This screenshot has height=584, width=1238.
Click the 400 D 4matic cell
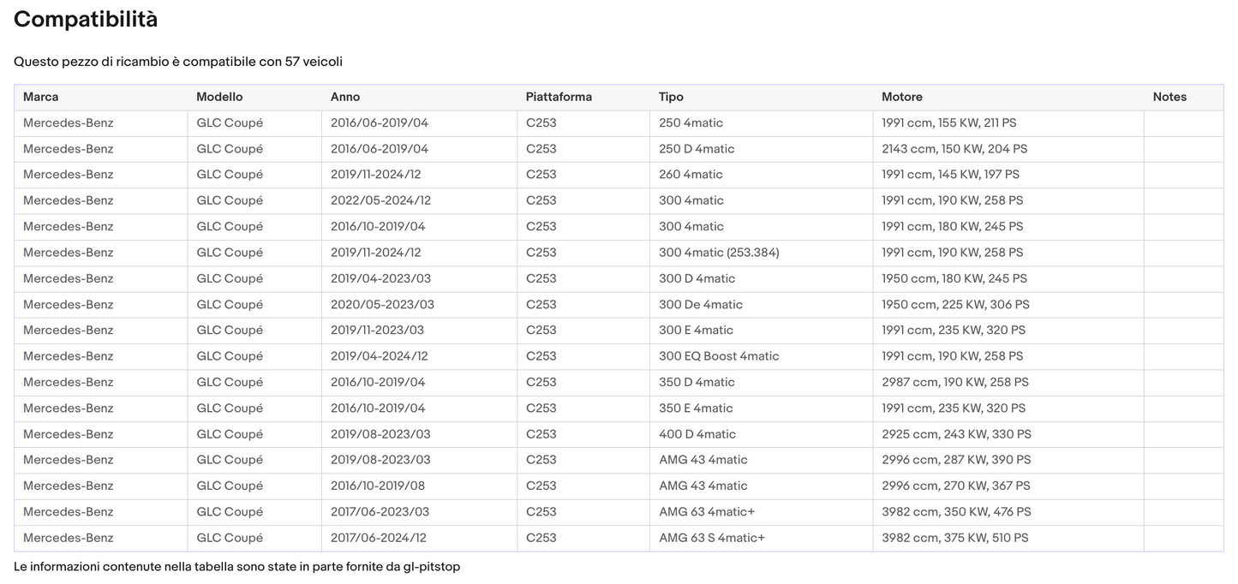(697, 434)
